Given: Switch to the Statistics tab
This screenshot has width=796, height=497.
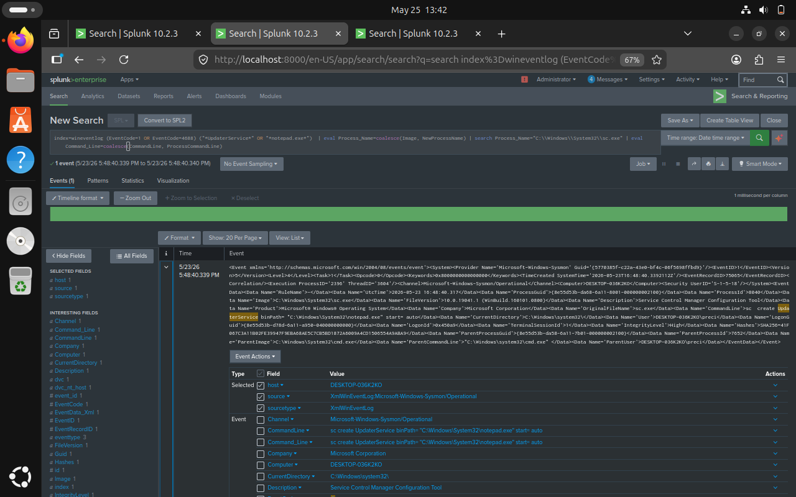Looking at the screenshot, I should (132, 181).
